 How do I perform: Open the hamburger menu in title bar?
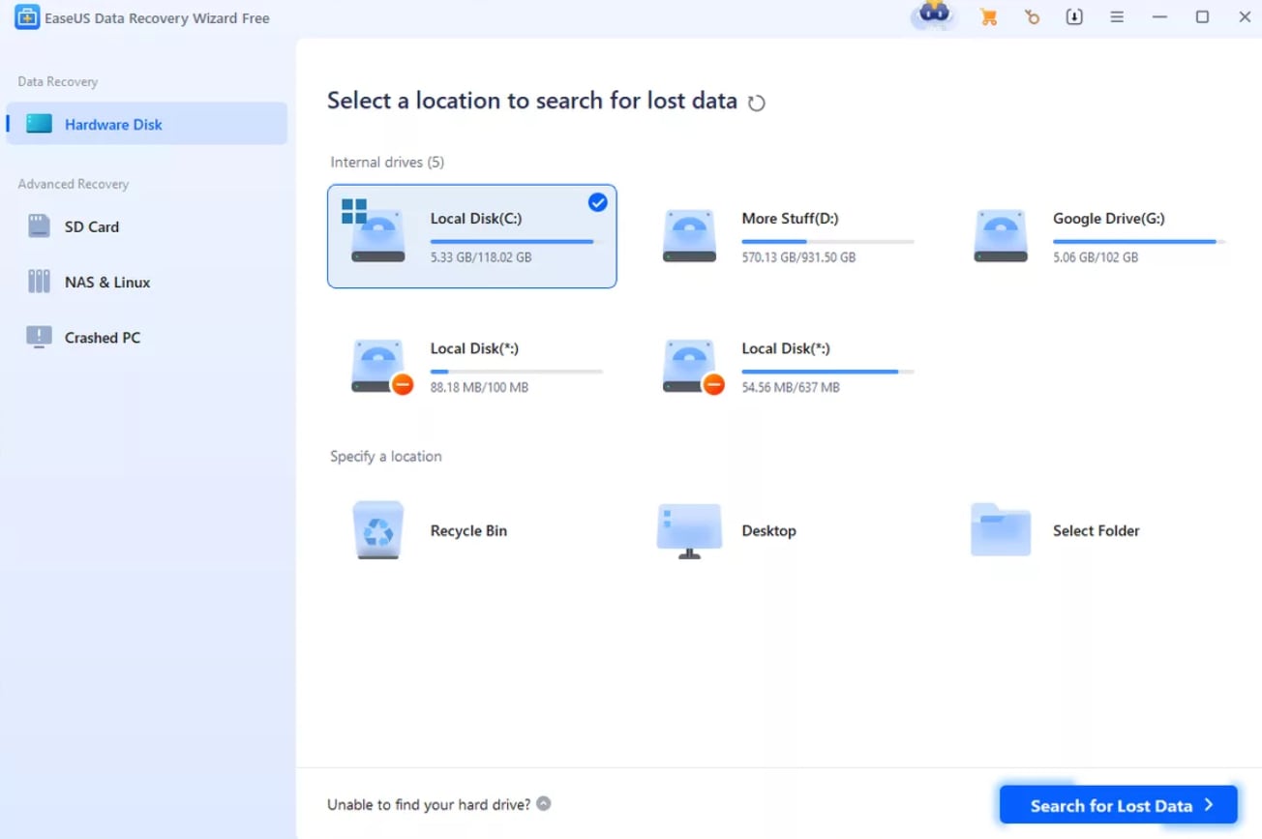1117,16
